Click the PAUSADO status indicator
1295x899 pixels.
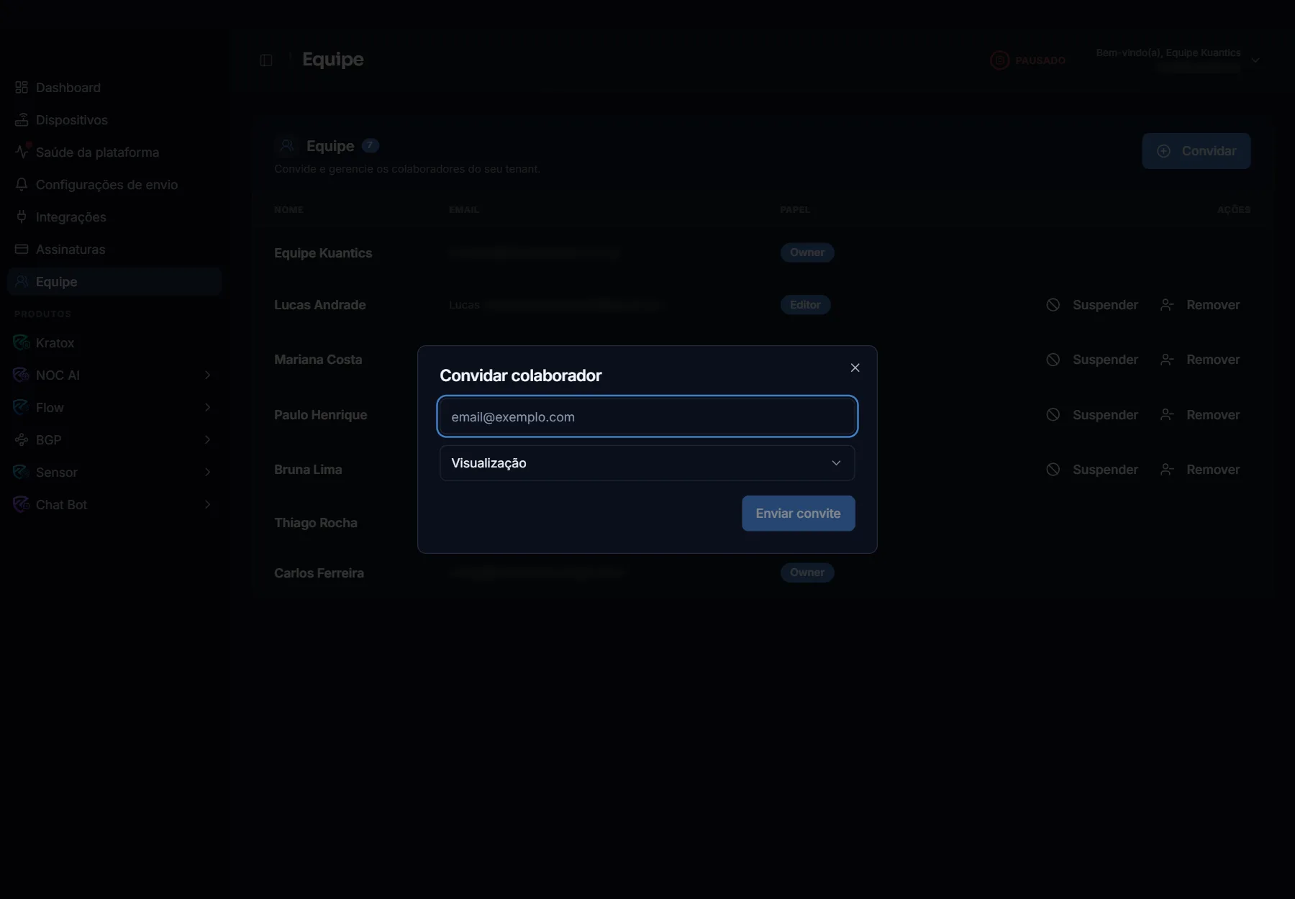[1027, 60]
